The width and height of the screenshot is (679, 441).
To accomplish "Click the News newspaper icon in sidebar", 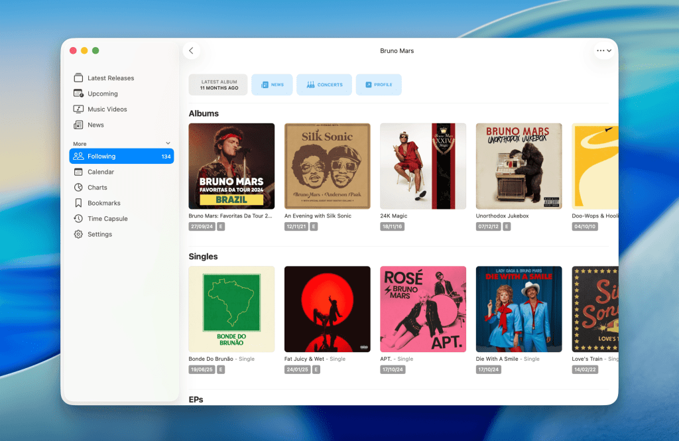I will tap(78, 125).
